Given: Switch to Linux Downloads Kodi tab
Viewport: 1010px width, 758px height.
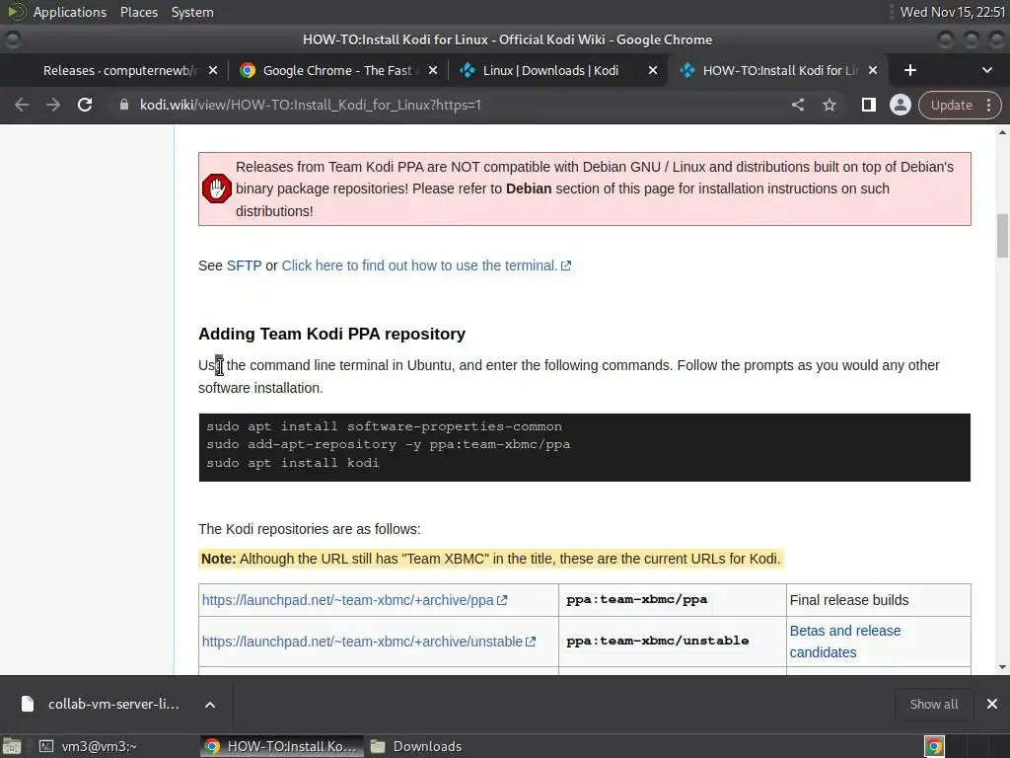Looking at the screenshot, I should pyautogui.click(x=550, y=70).
